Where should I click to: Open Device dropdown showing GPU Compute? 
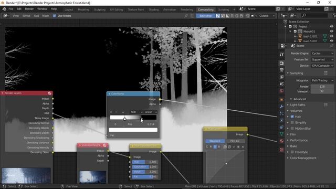322,66
